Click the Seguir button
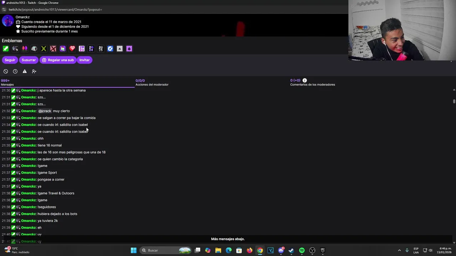This screenshot has height=256, width=456. click(x=10, y=60)
